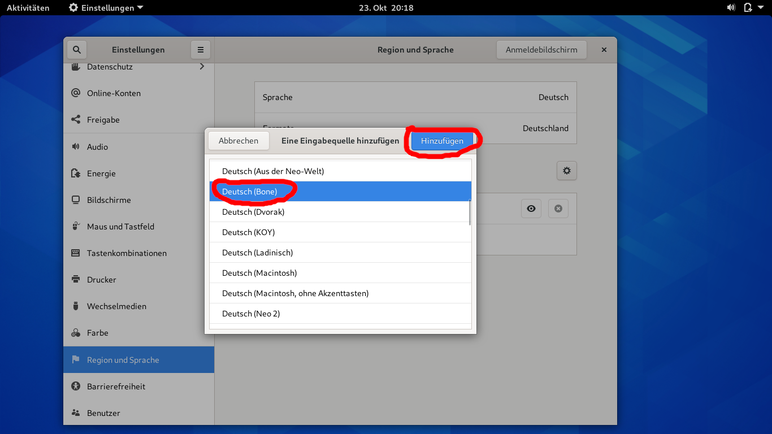Click the Anmeldebildschirm button
The height and width of the screenshot is (434, 772).
(541, 50)
